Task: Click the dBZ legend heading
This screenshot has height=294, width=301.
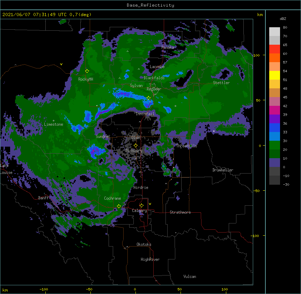Action: (x=283, y=19)
